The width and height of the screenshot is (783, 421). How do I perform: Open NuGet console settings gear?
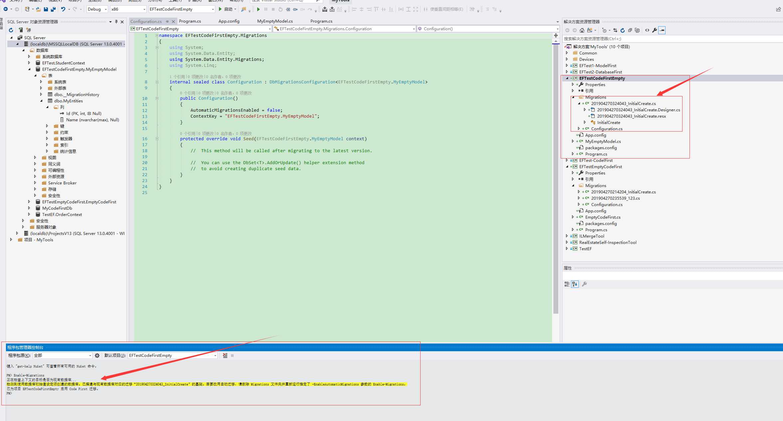click(x=97, y=356)
